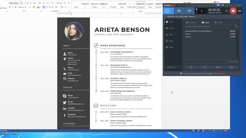Image resolution: width=246 pixels, height=138 pixels.
Task: Open Change Case icon in Word
Action: 35,3
